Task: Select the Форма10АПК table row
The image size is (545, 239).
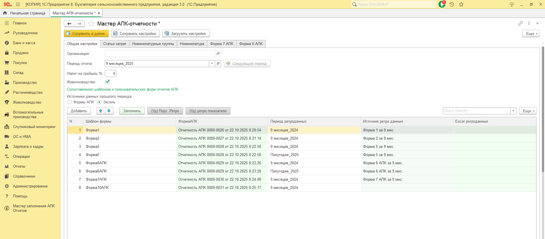Action: tap(302, 188)
